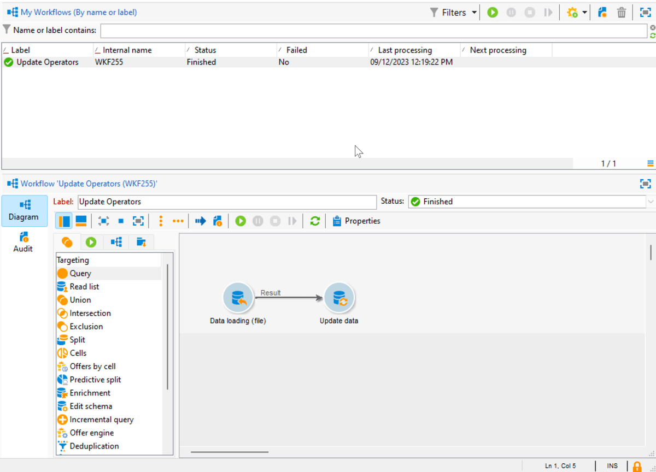The width and height of the screenshot is (656, 472).
Task: Click the diagram horizontal scrollbar
Action: coord(230,452)
